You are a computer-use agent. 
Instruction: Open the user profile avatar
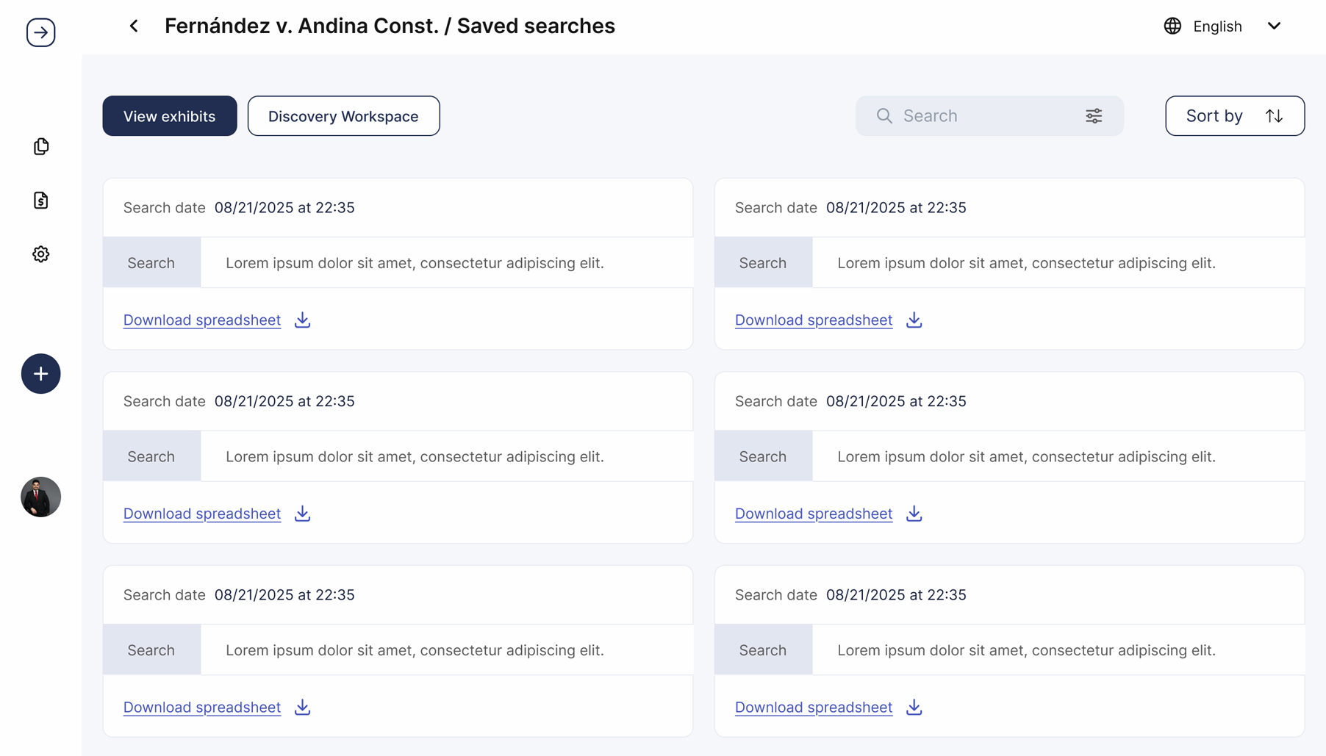(x=40, y=497)
